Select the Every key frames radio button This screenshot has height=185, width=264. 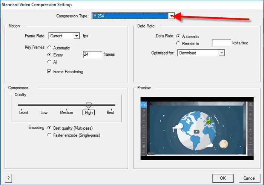coord(49,55)
